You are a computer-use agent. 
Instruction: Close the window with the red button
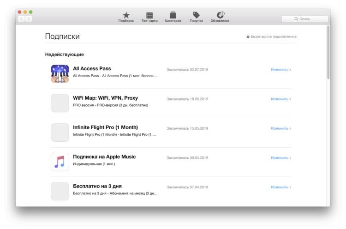click(x=20, y=12)
